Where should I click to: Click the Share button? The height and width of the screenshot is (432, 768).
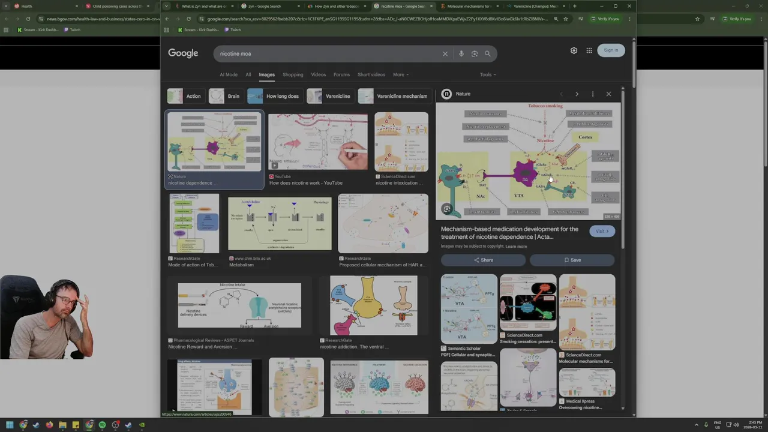click(483, 260)
